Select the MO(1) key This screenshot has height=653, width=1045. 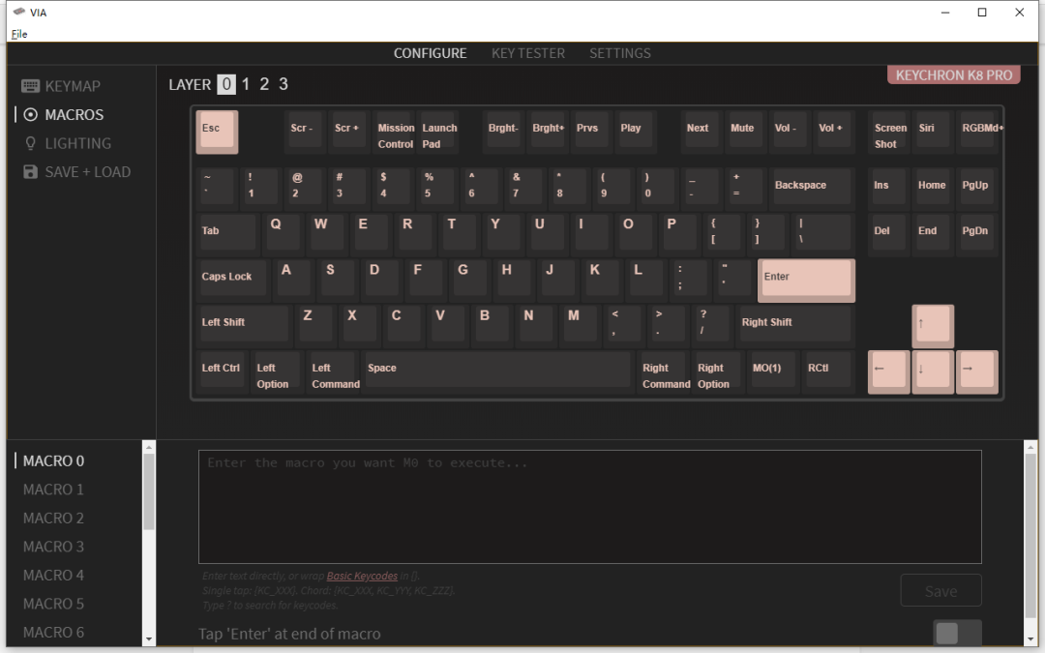click(x=772, y=371)
